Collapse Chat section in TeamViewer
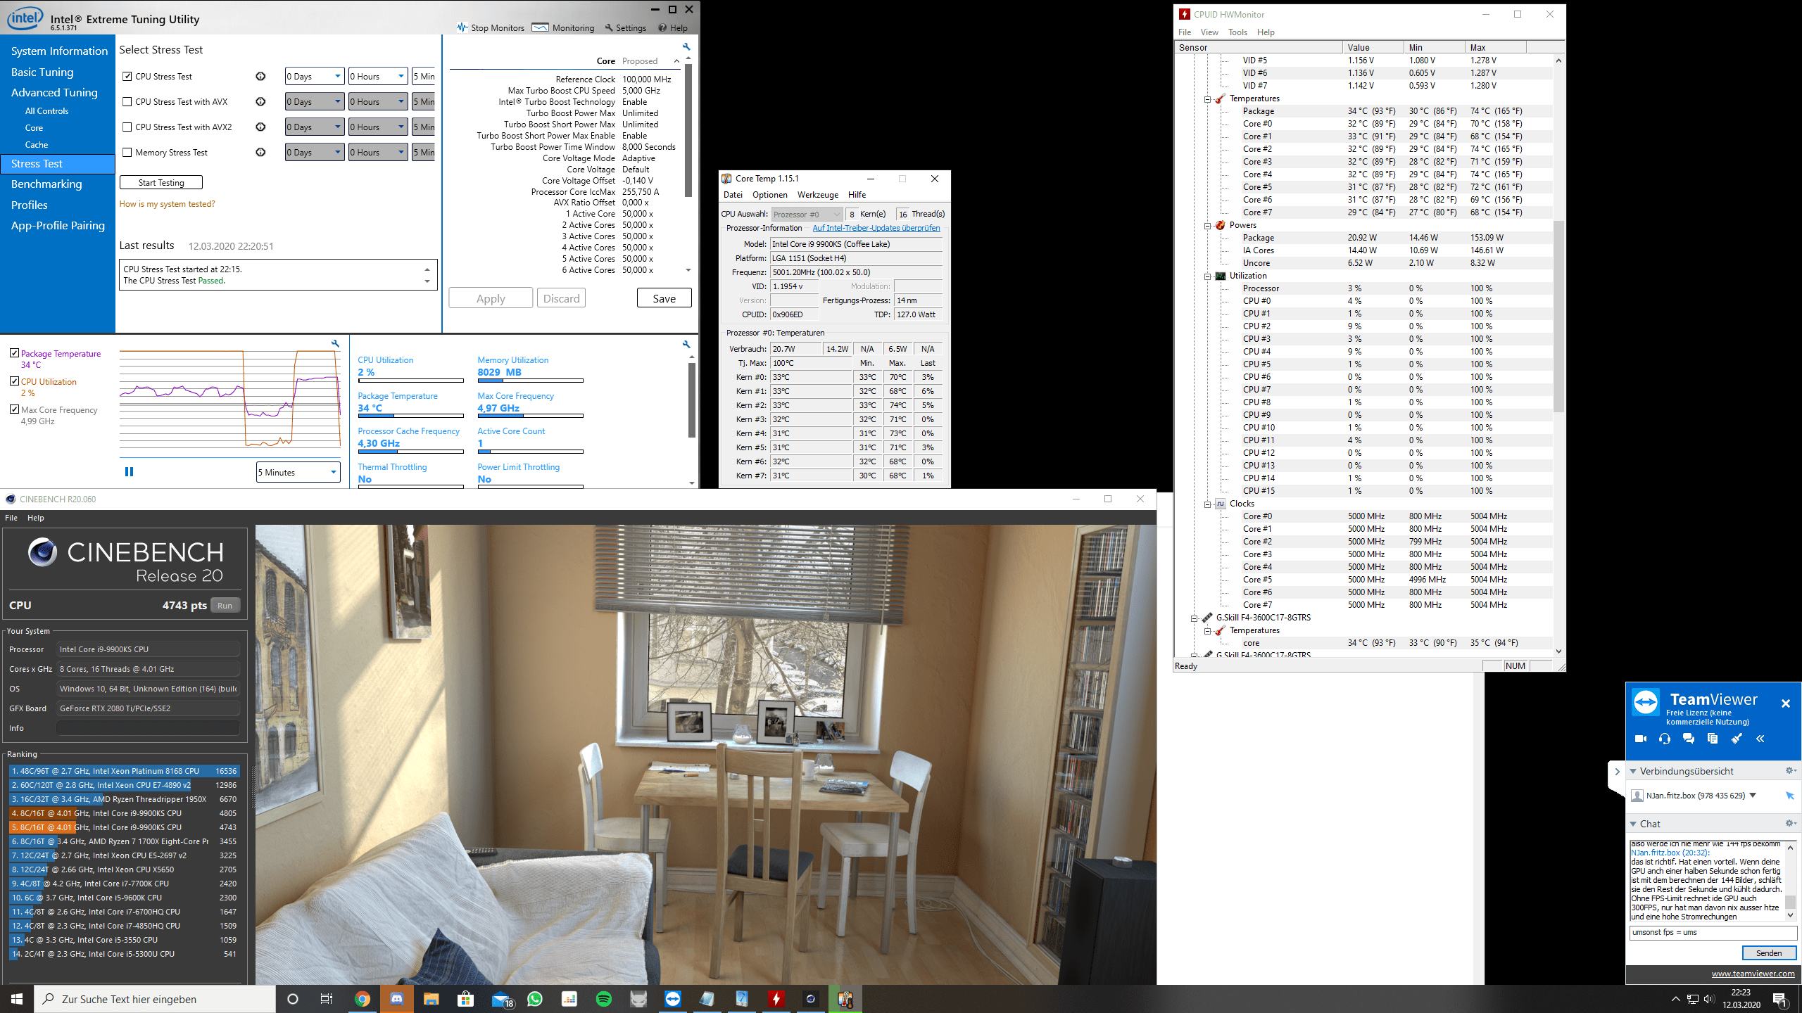Image resolution: width=1802 pixels, height=1013 pixels. (1633, 824)
